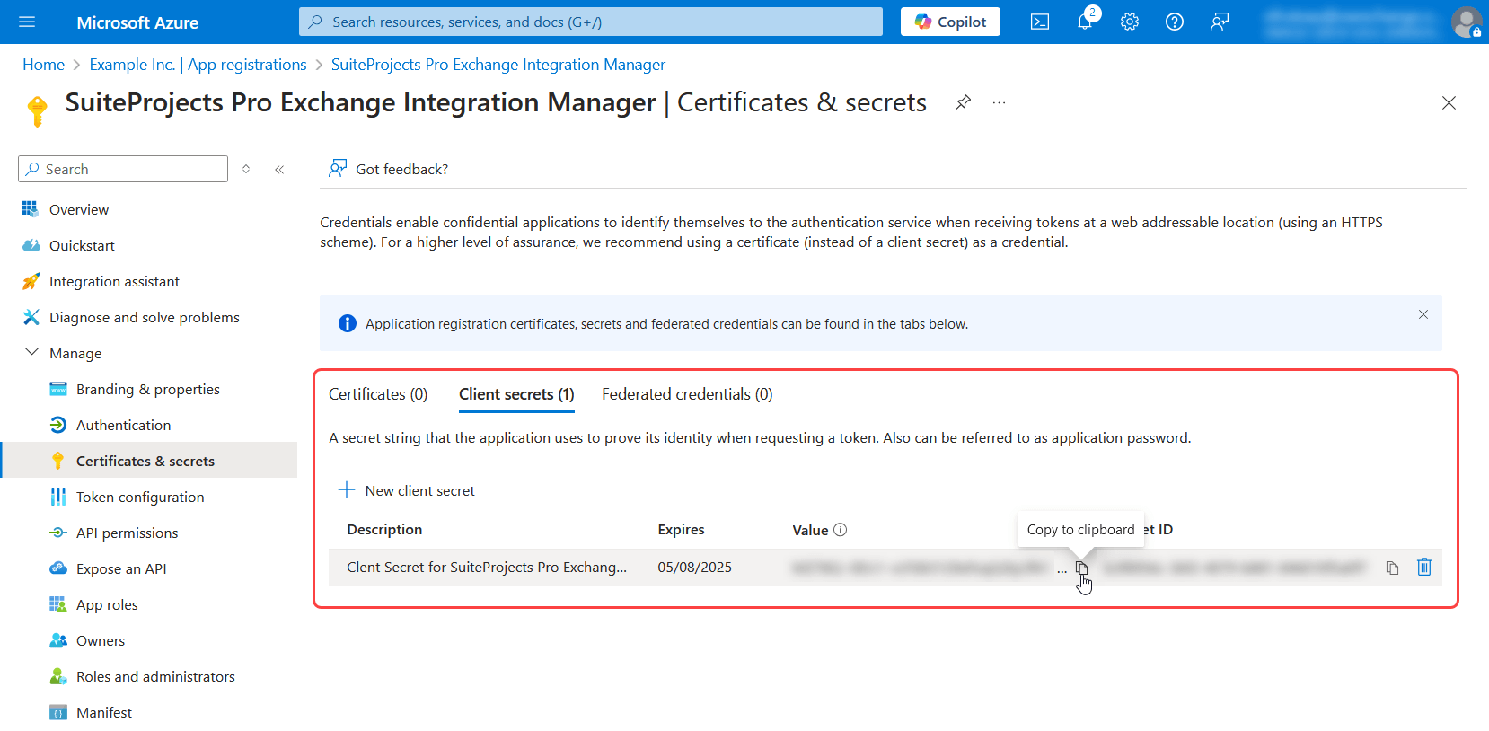Go to Microsoft Azure home logo text
The height and width of the screenshot is (731, 1489).
(x=137, y=22)
